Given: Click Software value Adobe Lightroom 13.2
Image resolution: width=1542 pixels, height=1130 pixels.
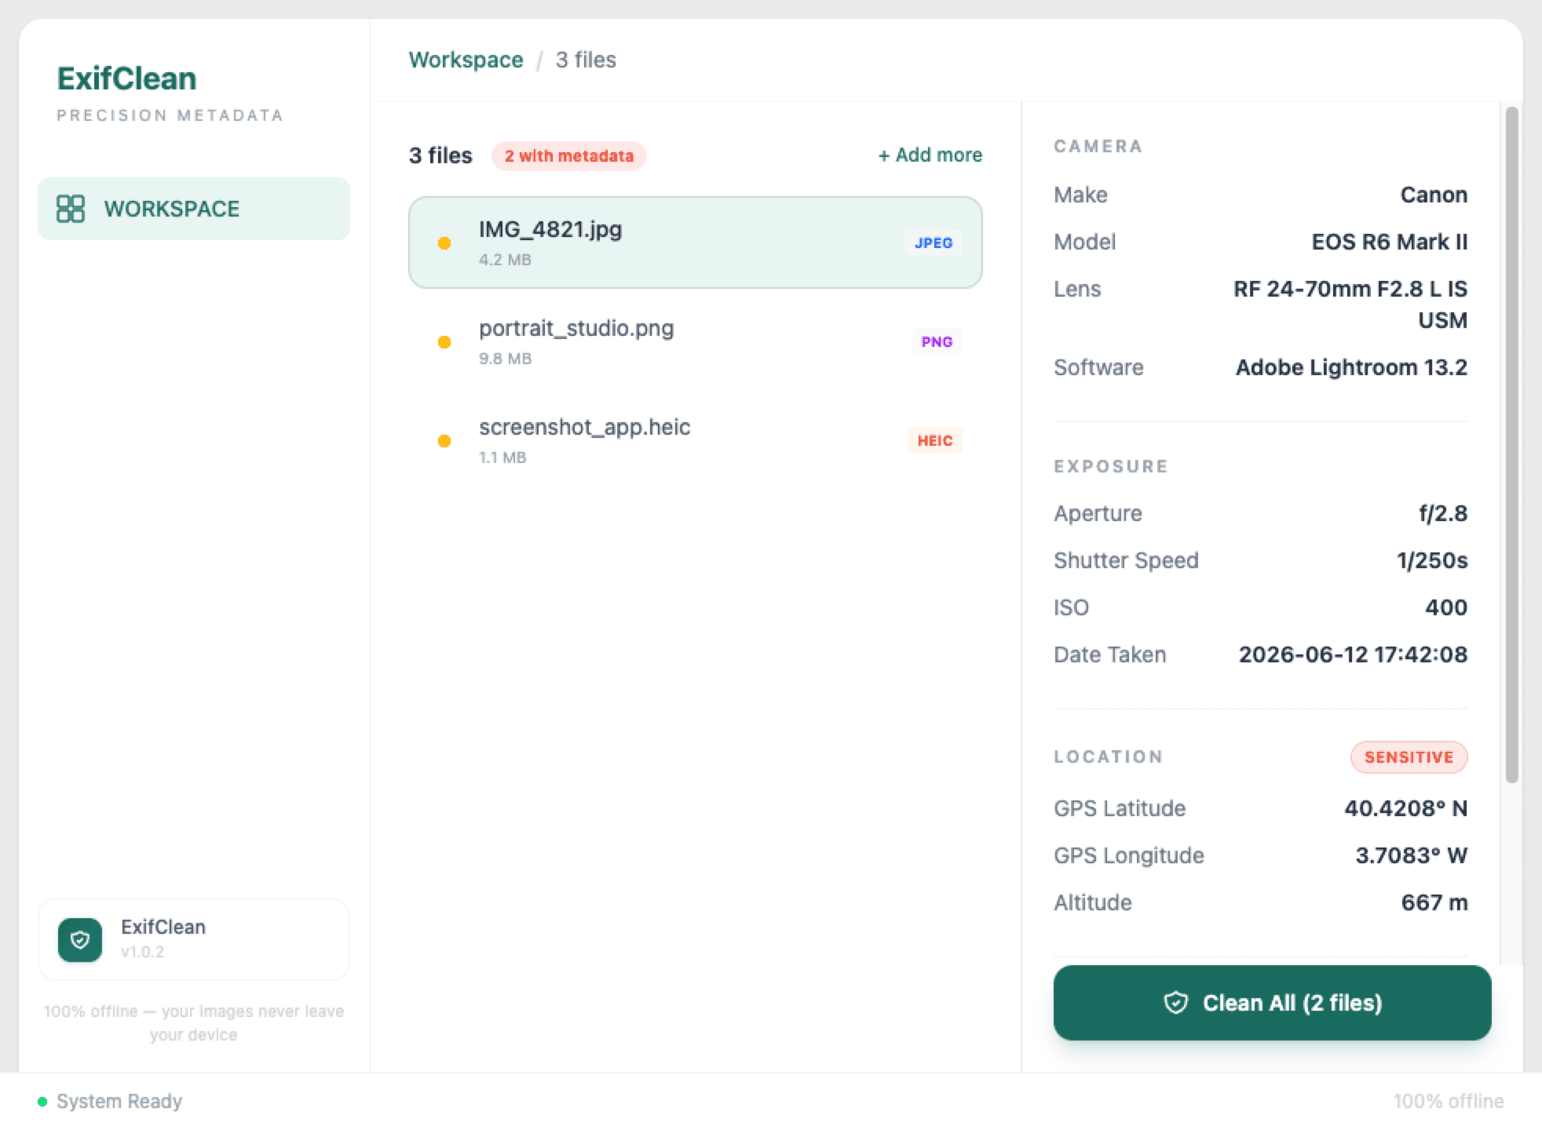Looking at the screenshot, I should point(1351,367).
